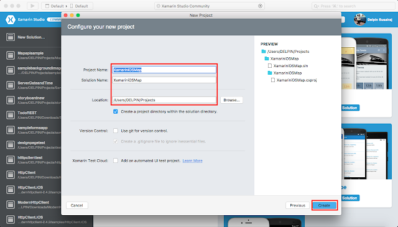
Task: Select XamariniOSMap.sln file in preview
Action: click(288, 66)
